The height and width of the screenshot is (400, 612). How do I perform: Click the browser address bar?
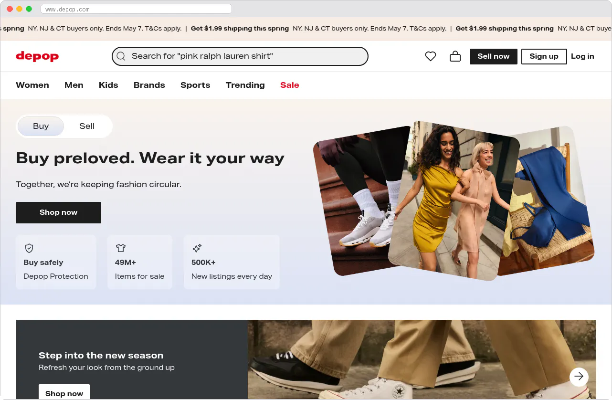136,9
